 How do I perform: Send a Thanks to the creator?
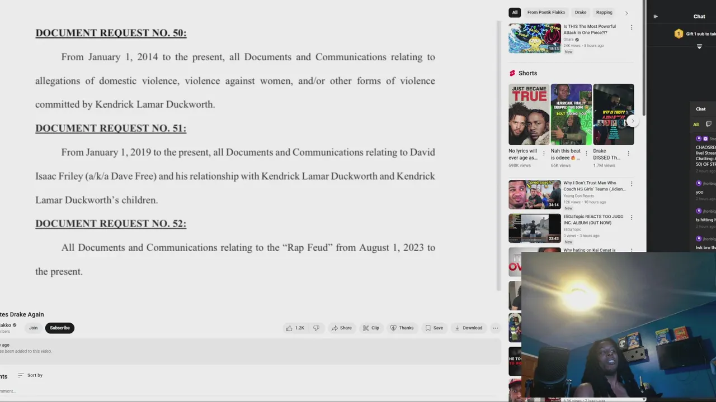pos(402,328)
